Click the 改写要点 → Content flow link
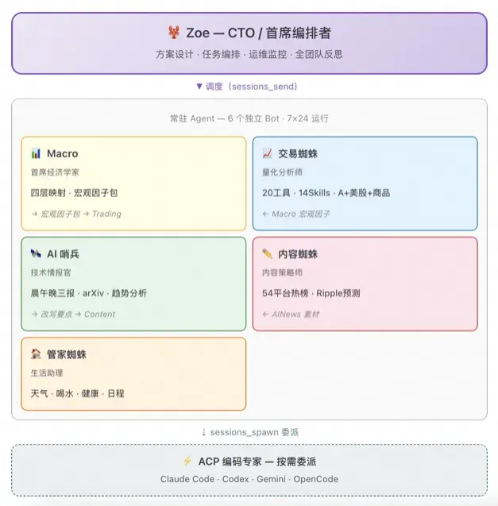Image resolution: width=498 pixels, height=506 pixels. tap(73, 314)
